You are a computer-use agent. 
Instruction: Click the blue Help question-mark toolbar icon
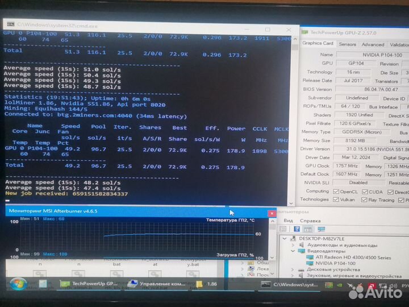coord(297,229)
